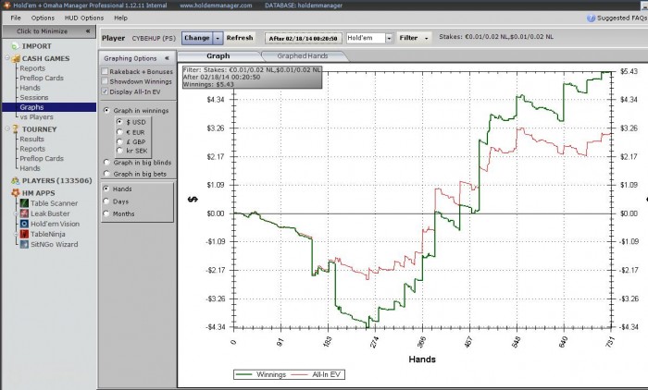Image resolution: width=648 pixels, height=390 pixels.
Task: Click the Cash Games coins icon
Action: click(x=16, y=58)
